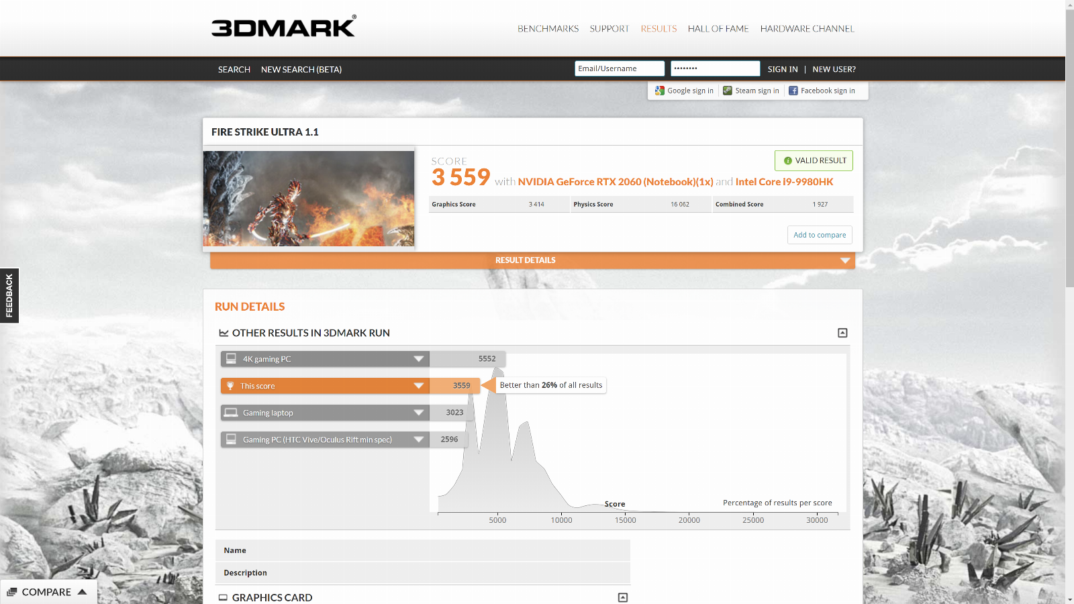This screenshot has height=604, width=1074.
Task: Click the 4K gaming PC monitor icon
Action: pyautogui.click(x=231, y=358)
